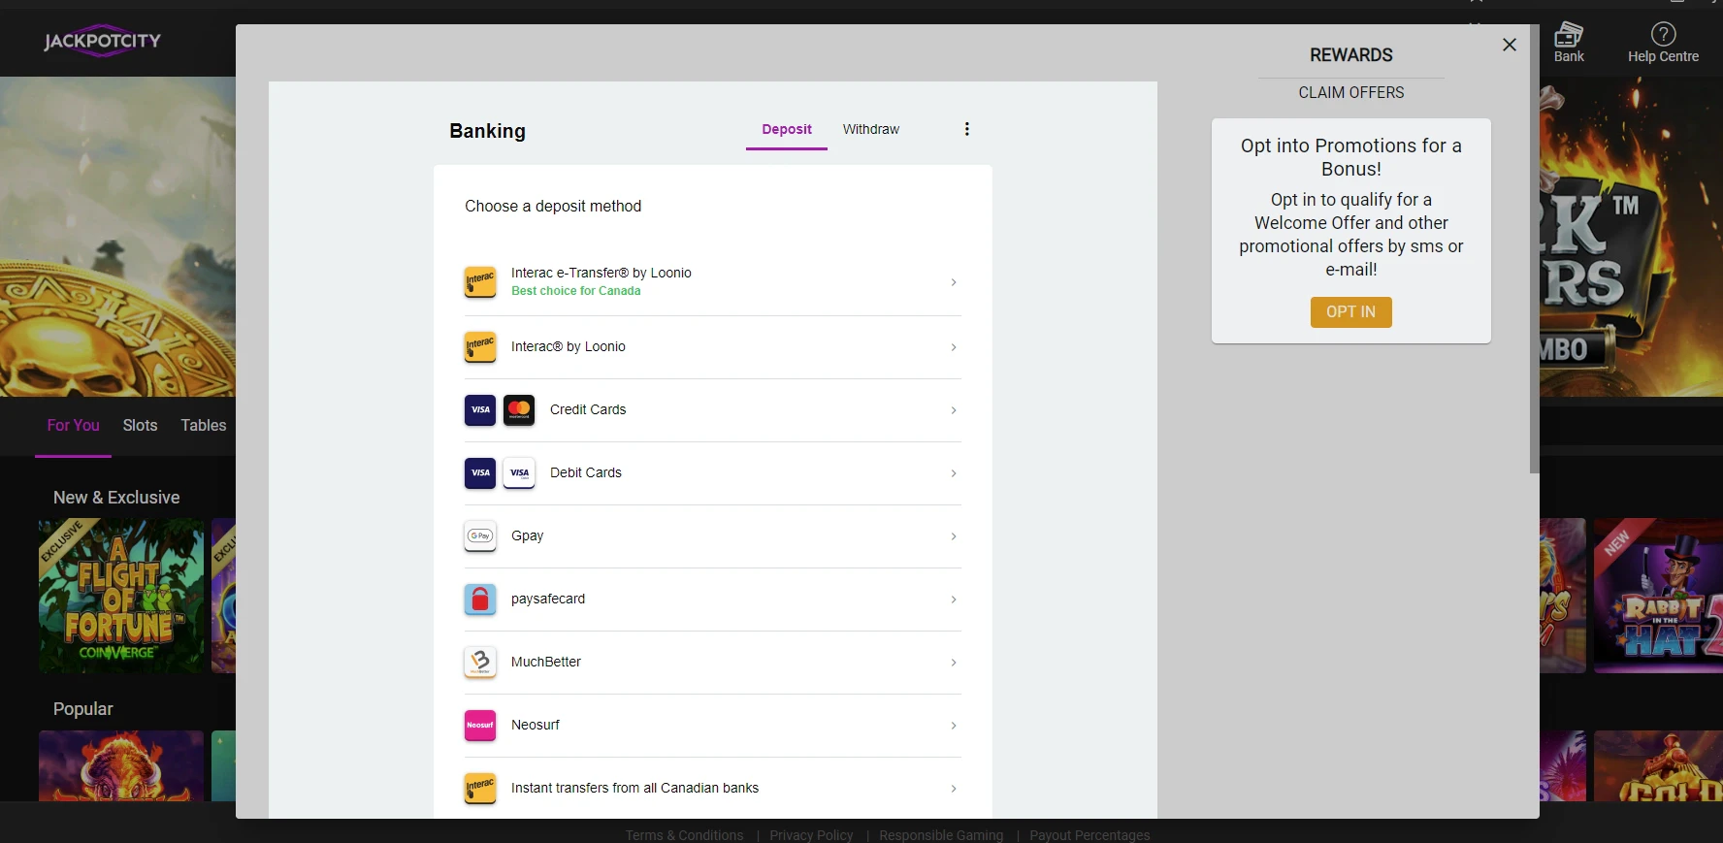This screenshot has width=1723, height=843.
Task: Click the dialog's vertical scrollbar thumb
Action: [x=1534, y=250]
